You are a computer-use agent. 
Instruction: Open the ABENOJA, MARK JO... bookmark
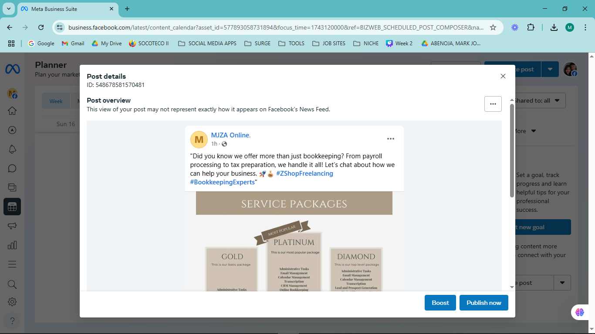451,43
